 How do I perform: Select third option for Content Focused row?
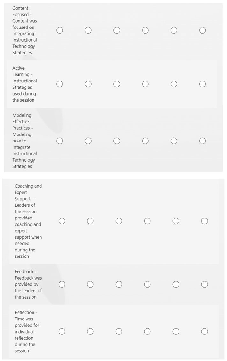(x=117, y=30)
